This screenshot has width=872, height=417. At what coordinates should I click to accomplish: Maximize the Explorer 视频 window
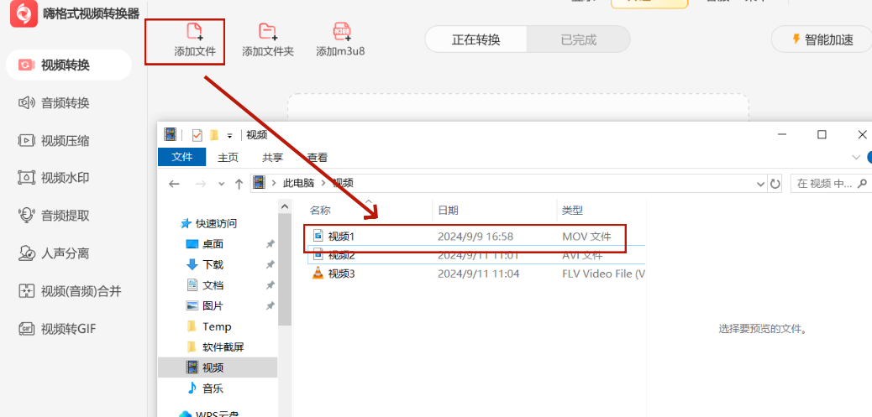pos(822,134)
